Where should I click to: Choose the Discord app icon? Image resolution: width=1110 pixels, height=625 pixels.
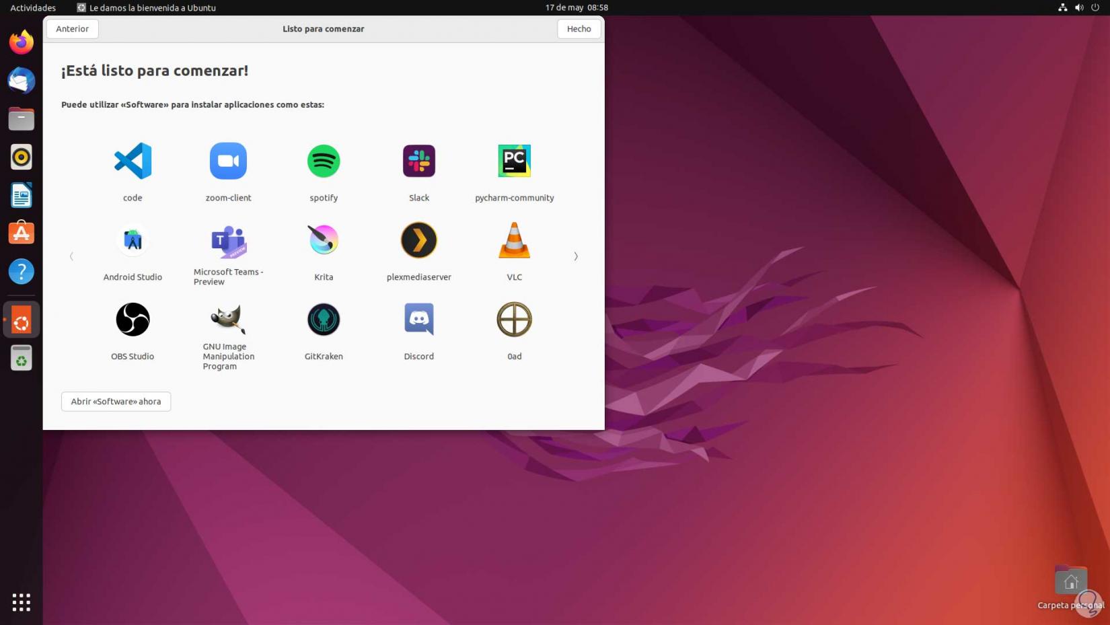point(419,320)
